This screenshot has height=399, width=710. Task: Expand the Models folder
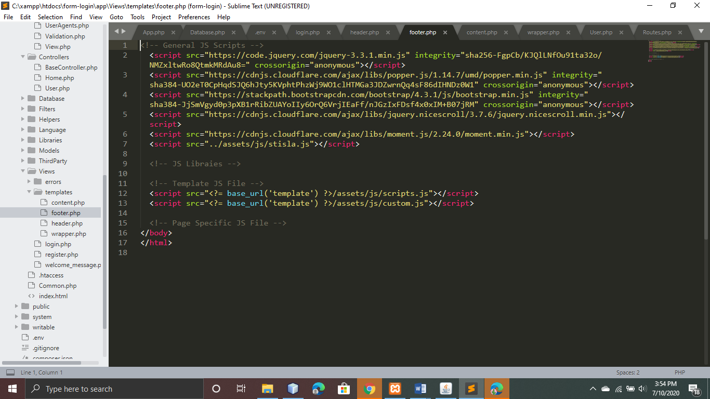(23, 150)
